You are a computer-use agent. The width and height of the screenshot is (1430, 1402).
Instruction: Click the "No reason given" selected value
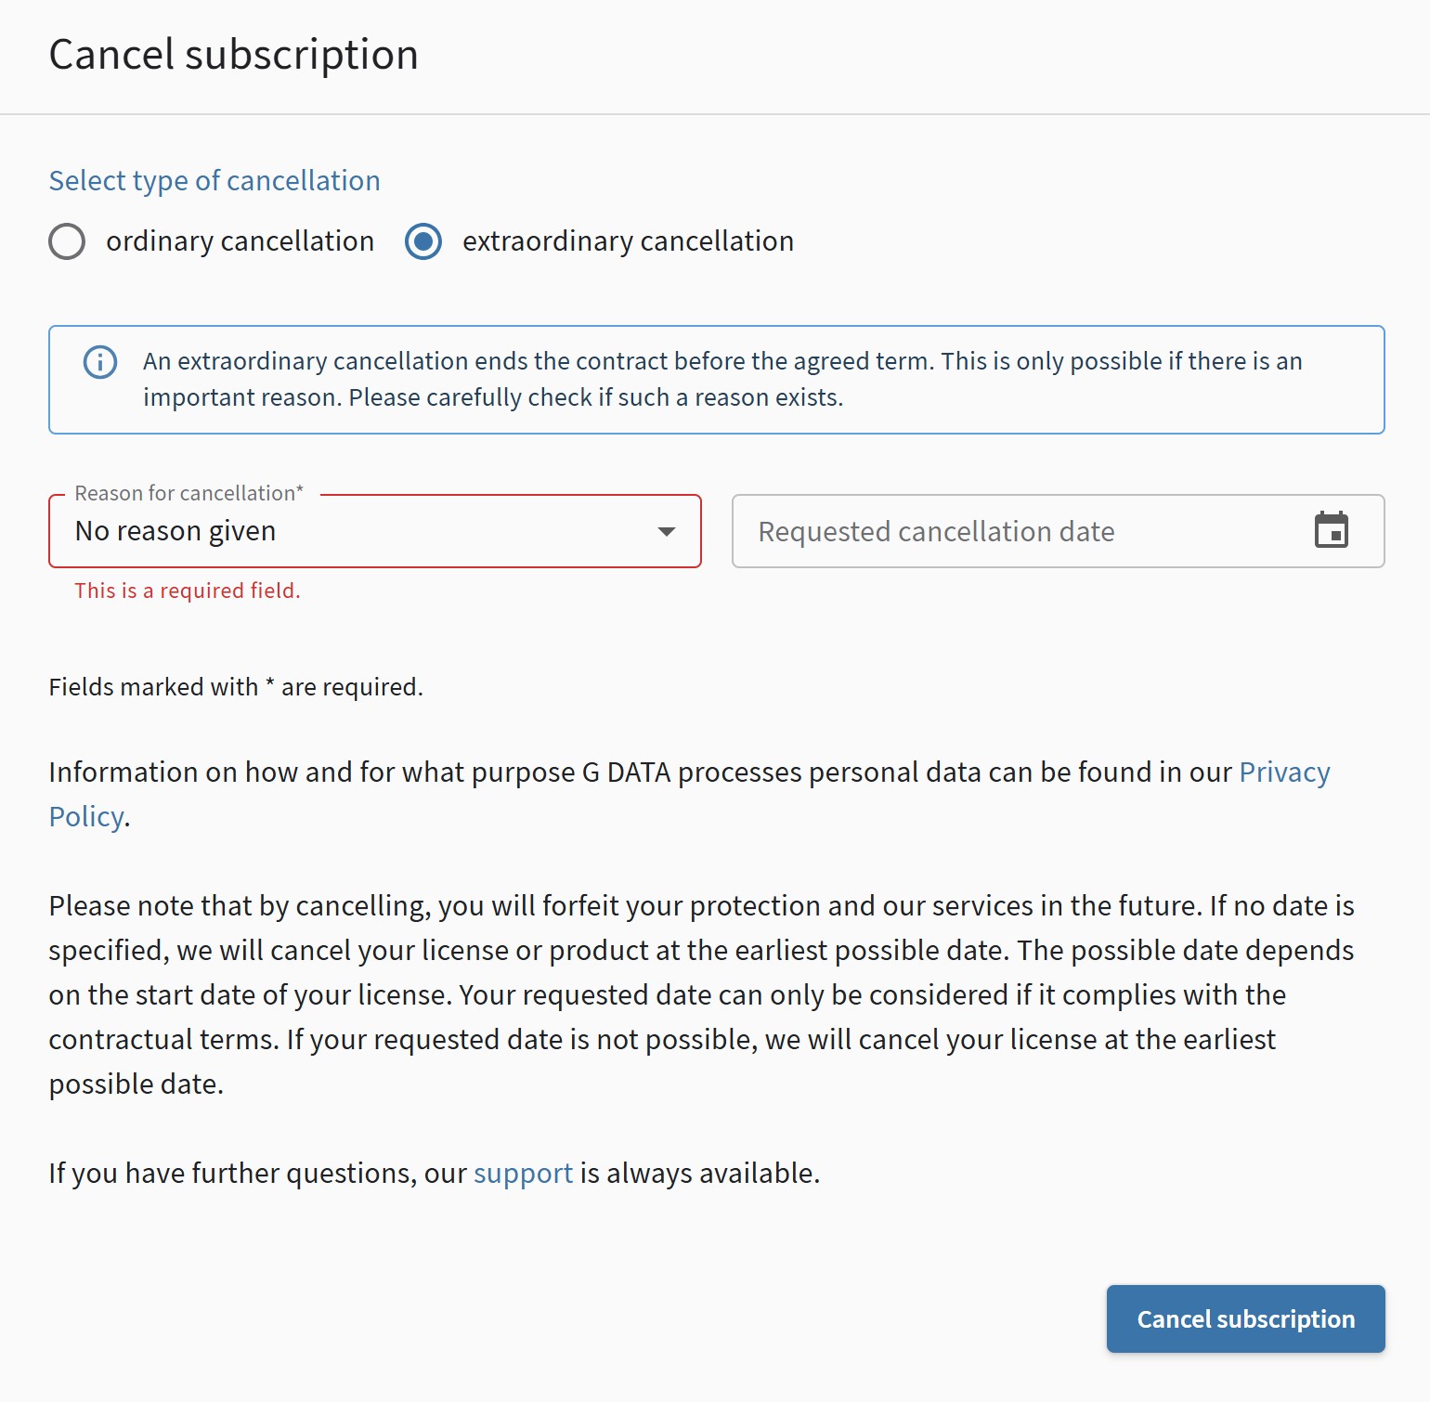176,531
